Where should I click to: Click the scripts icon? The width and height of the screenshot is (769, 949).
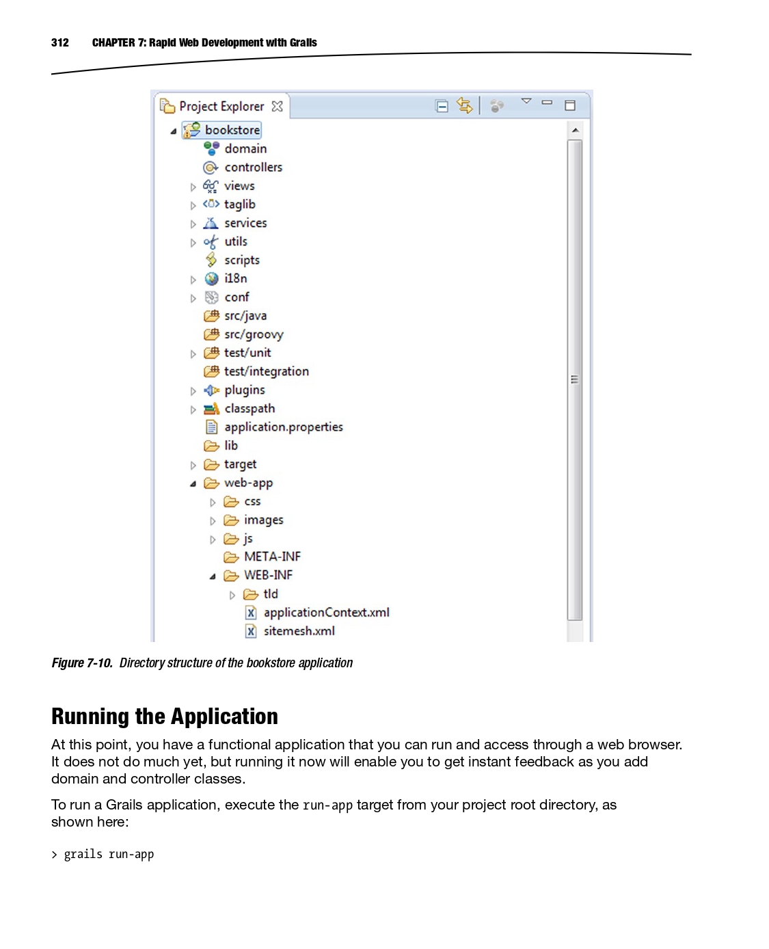211,260
